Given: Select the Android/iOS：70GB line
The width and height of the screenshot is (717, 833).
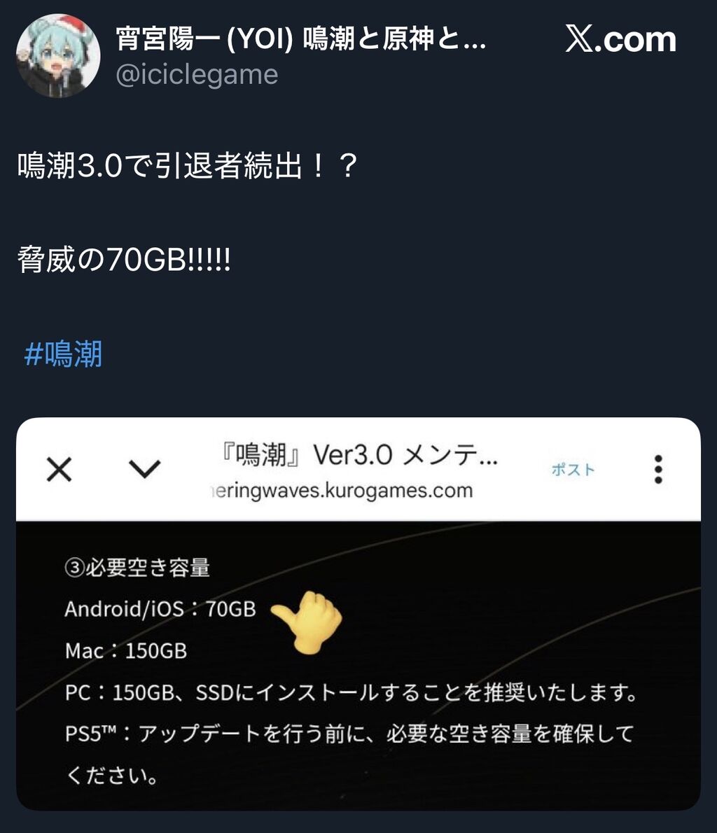Looking at the screenshot, I should [160, 609].
